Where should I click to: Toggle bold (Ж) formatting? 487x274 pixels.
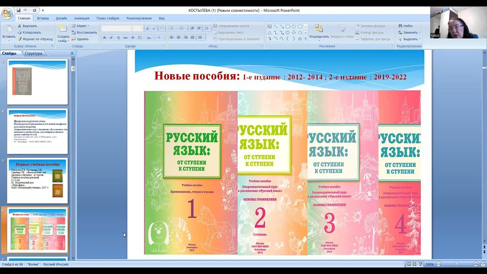point(104,38)
